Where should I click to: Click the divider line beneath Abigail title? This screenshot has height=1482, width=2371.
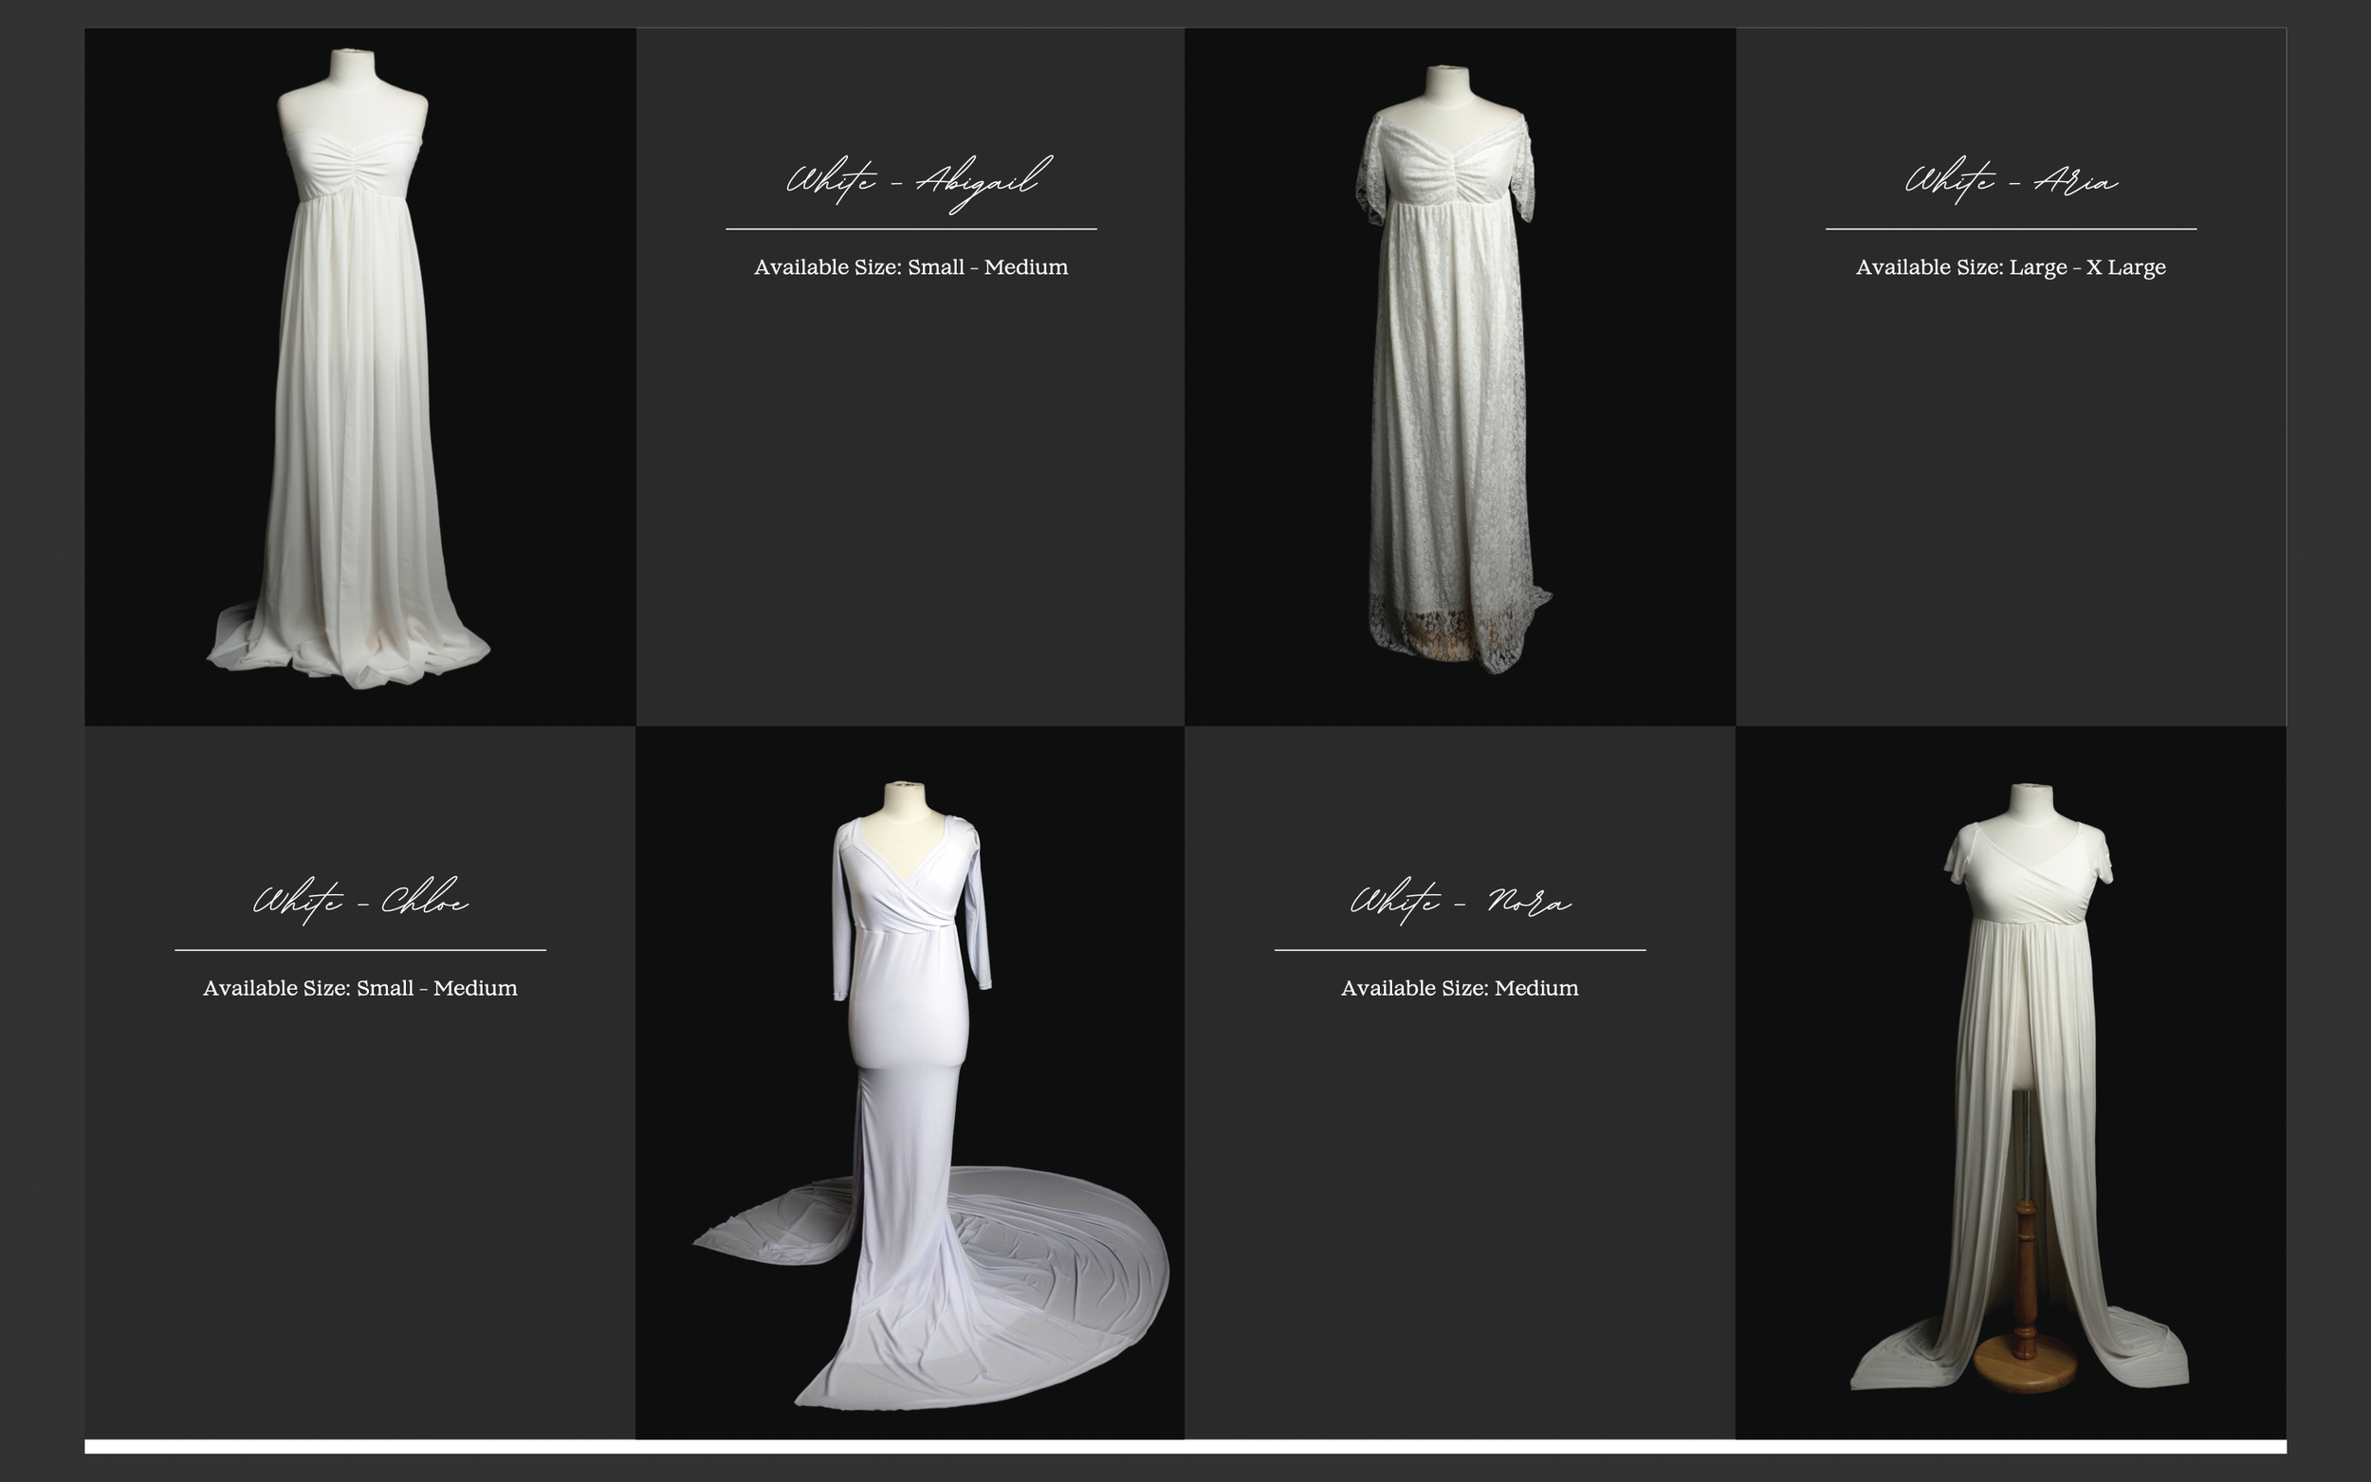pos(910,229)
